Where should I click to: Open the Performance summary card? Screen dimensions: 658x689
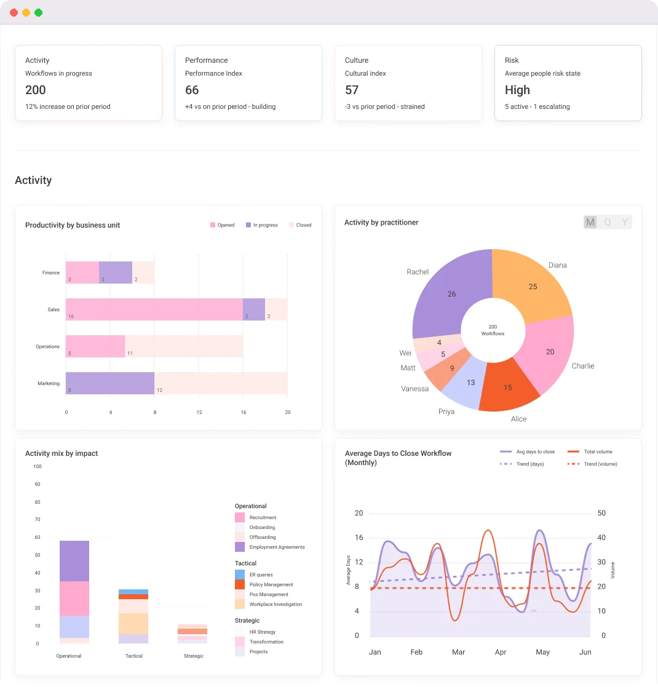[248, 83]
